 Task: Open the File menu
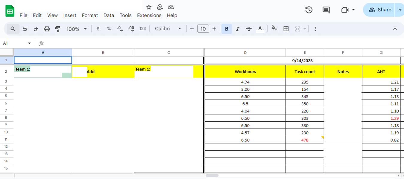click(23, 15)
